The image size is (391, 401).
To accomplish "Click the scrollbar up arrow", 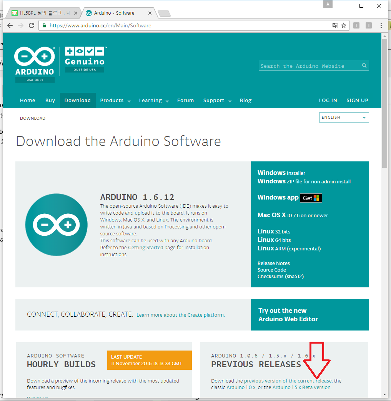I will click(x=384, y=37).
